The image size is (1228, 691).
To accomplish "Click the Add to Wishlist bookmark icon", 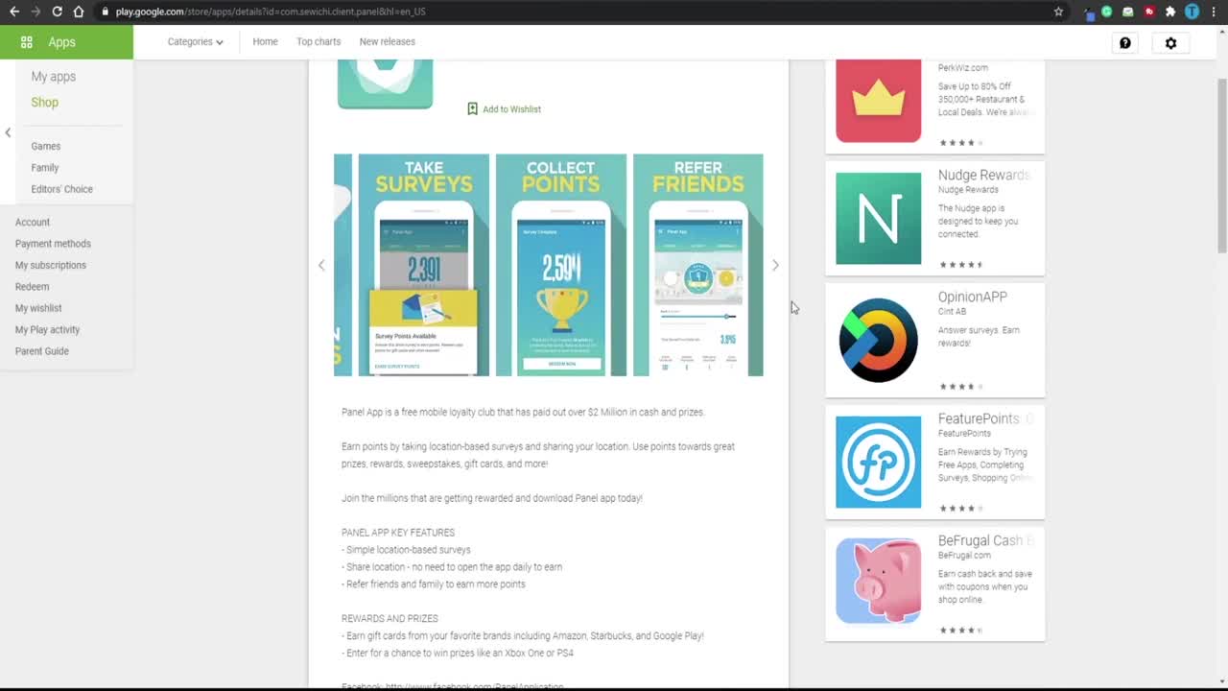I will (x=472, y=108).
